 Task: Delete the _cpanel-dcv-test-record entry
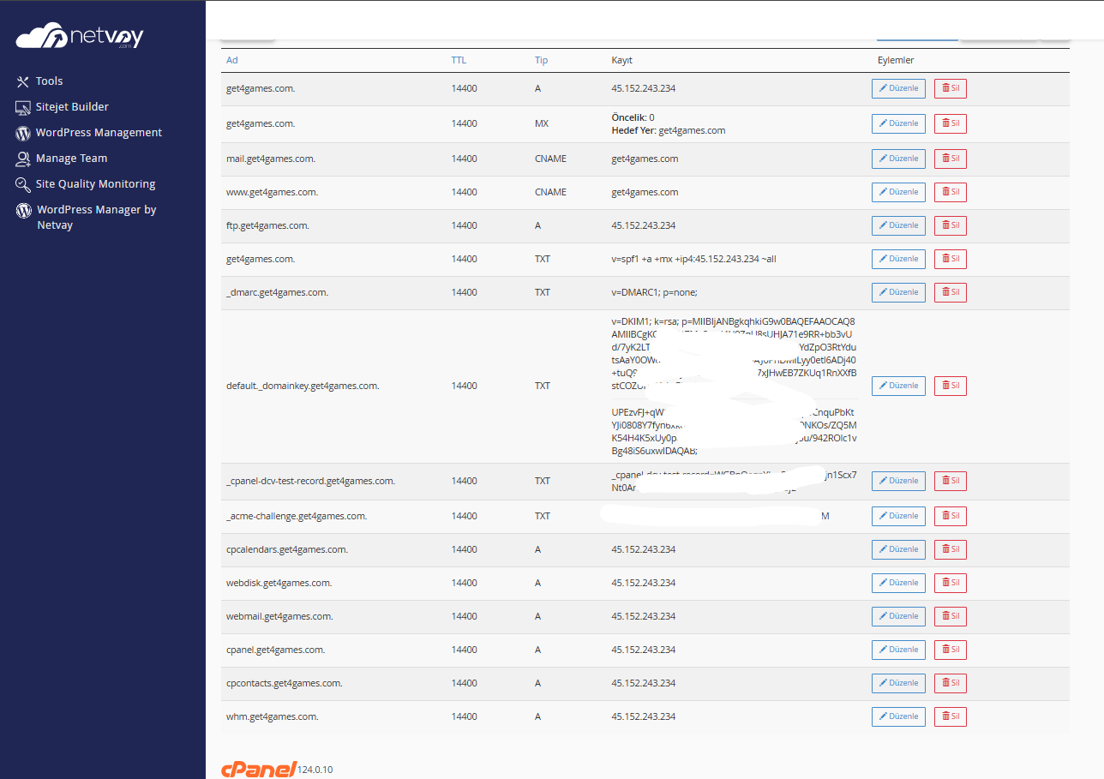[950, 481]
